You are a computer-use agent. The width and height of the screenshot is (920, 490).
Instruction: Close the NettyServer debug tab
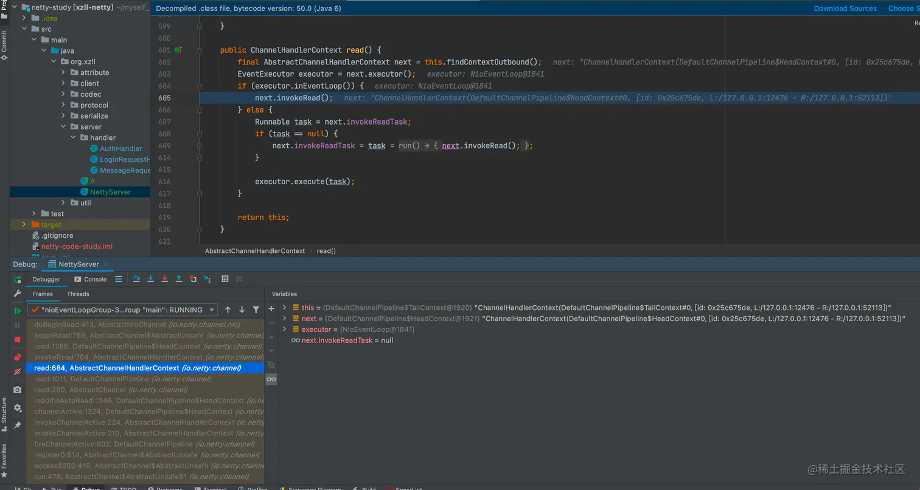[x=105, y=264]
